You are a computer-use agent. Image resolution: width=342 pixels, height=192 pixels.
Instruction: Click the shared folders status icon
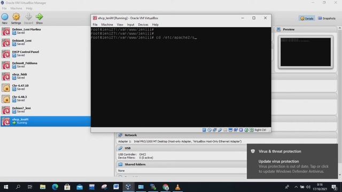click(x=225, y=130)
